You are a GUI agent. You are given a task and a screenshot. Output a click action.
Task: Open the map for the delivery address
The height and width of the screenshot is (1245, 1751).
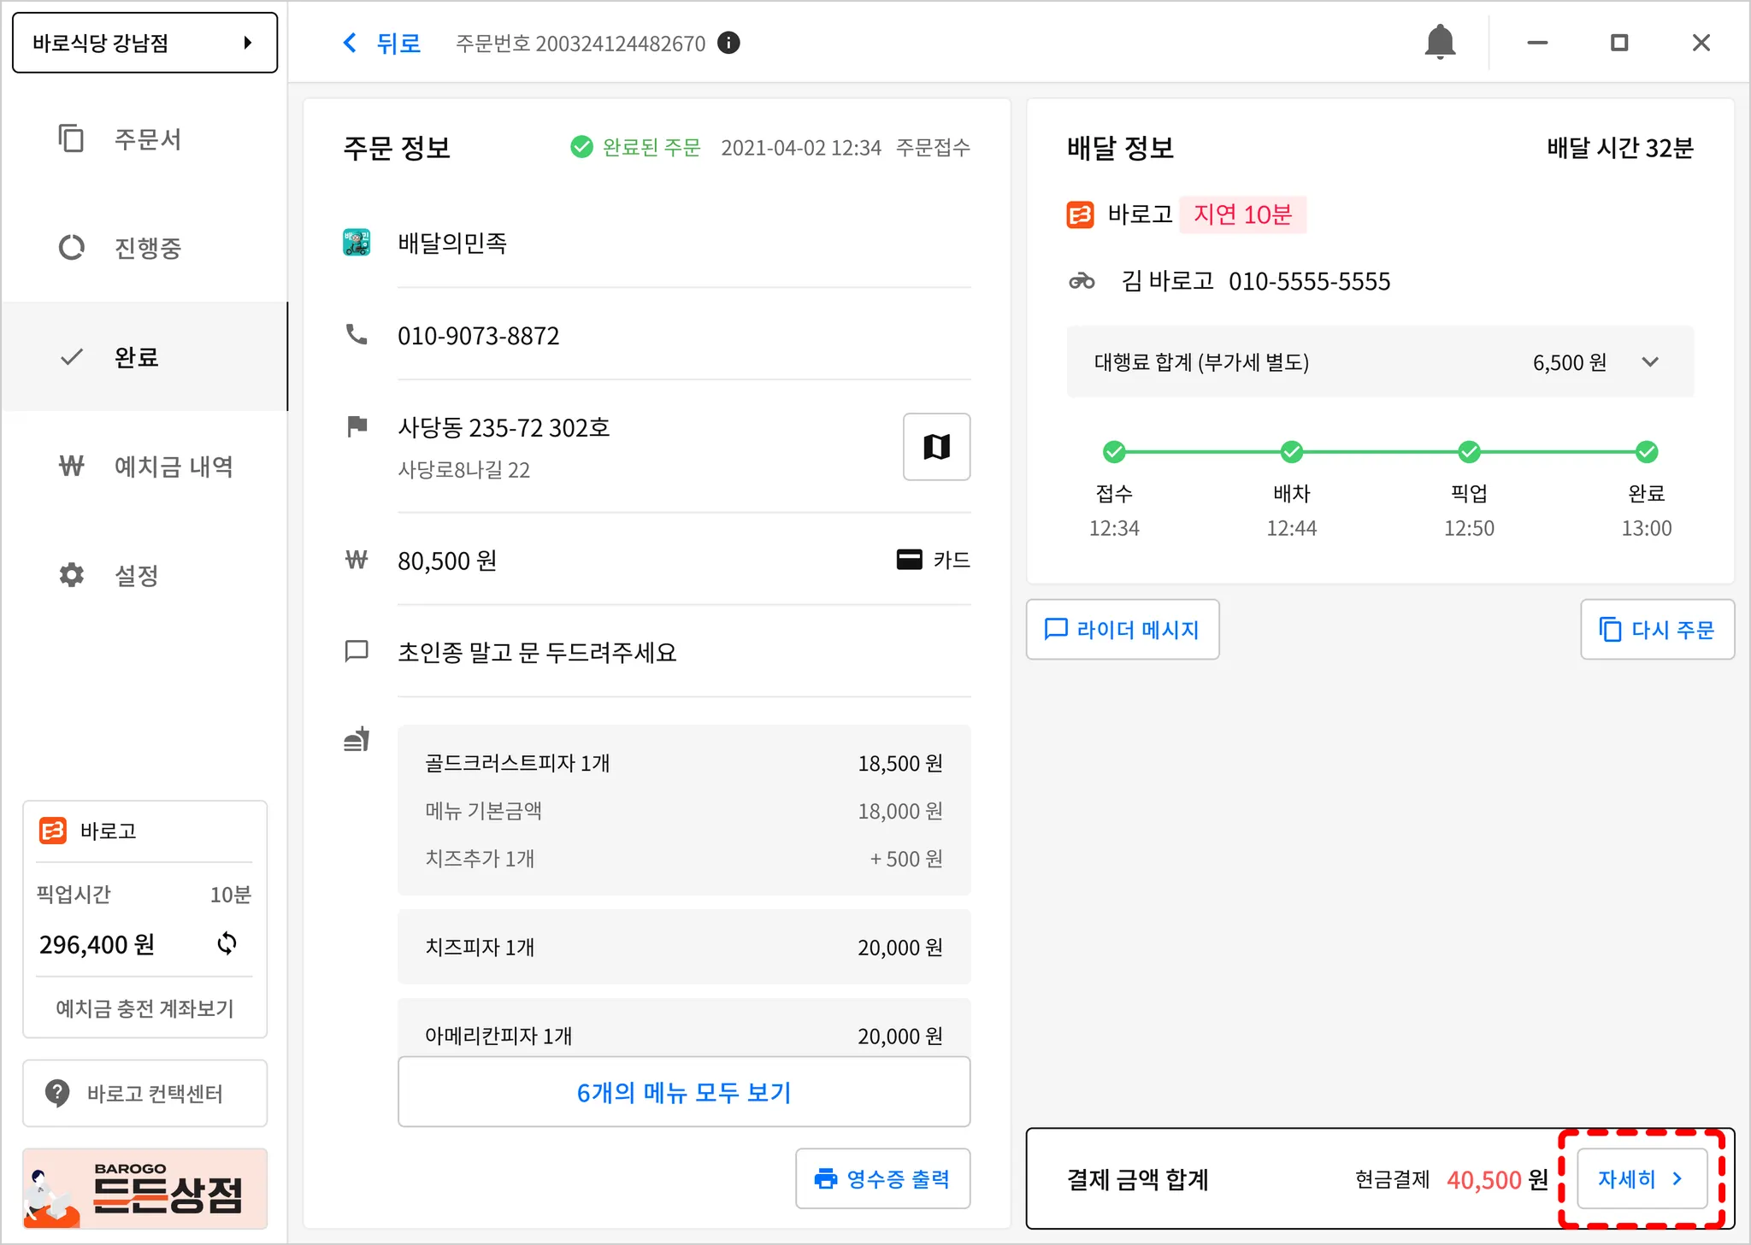tap(936, 447)
